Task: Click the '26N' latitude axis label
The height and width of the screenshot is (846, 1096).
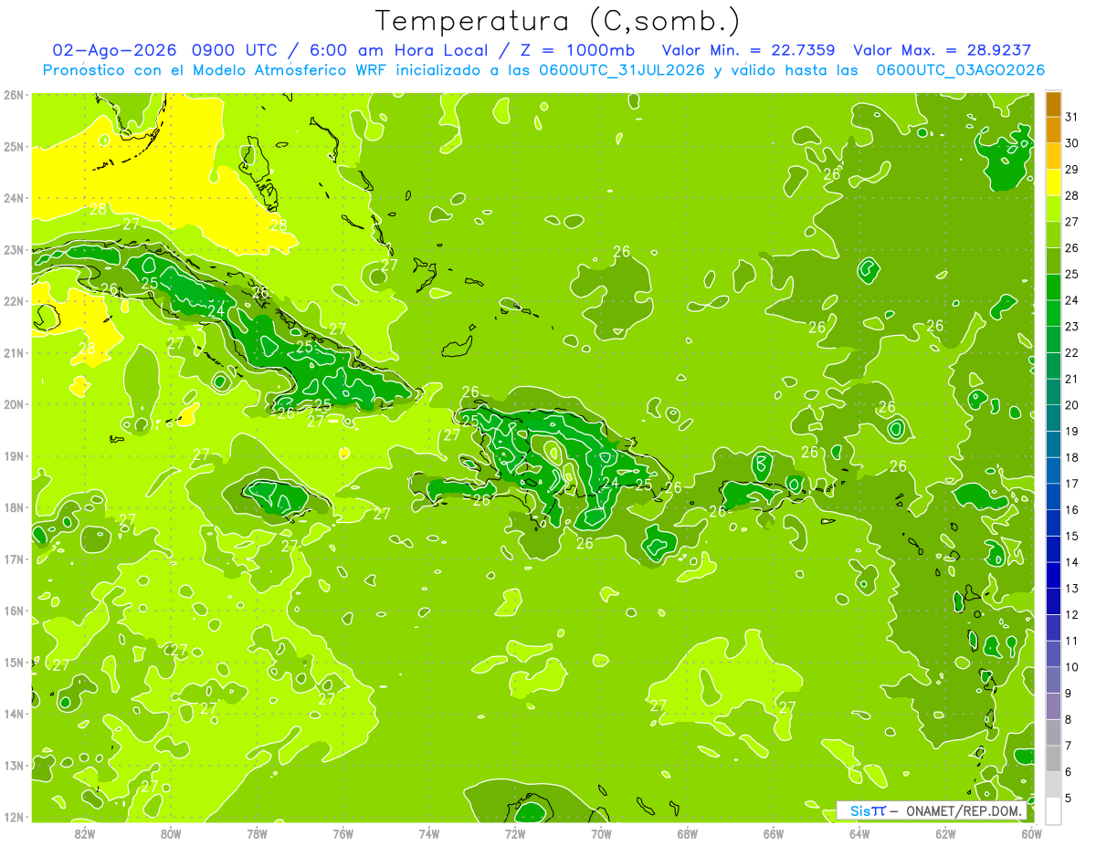Action: click(14, 95)
